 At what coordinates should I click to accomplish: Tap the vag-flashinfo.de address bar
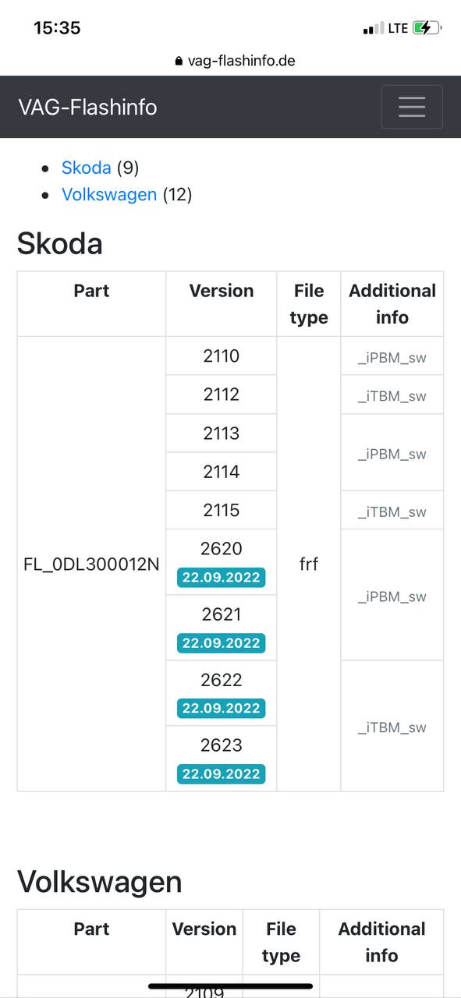pos(235,61)
